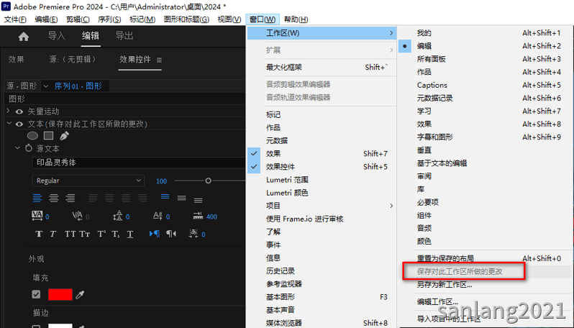Click the tracking VA icon
This screenshot has height=328, width=574.
(x=37, y=216)
